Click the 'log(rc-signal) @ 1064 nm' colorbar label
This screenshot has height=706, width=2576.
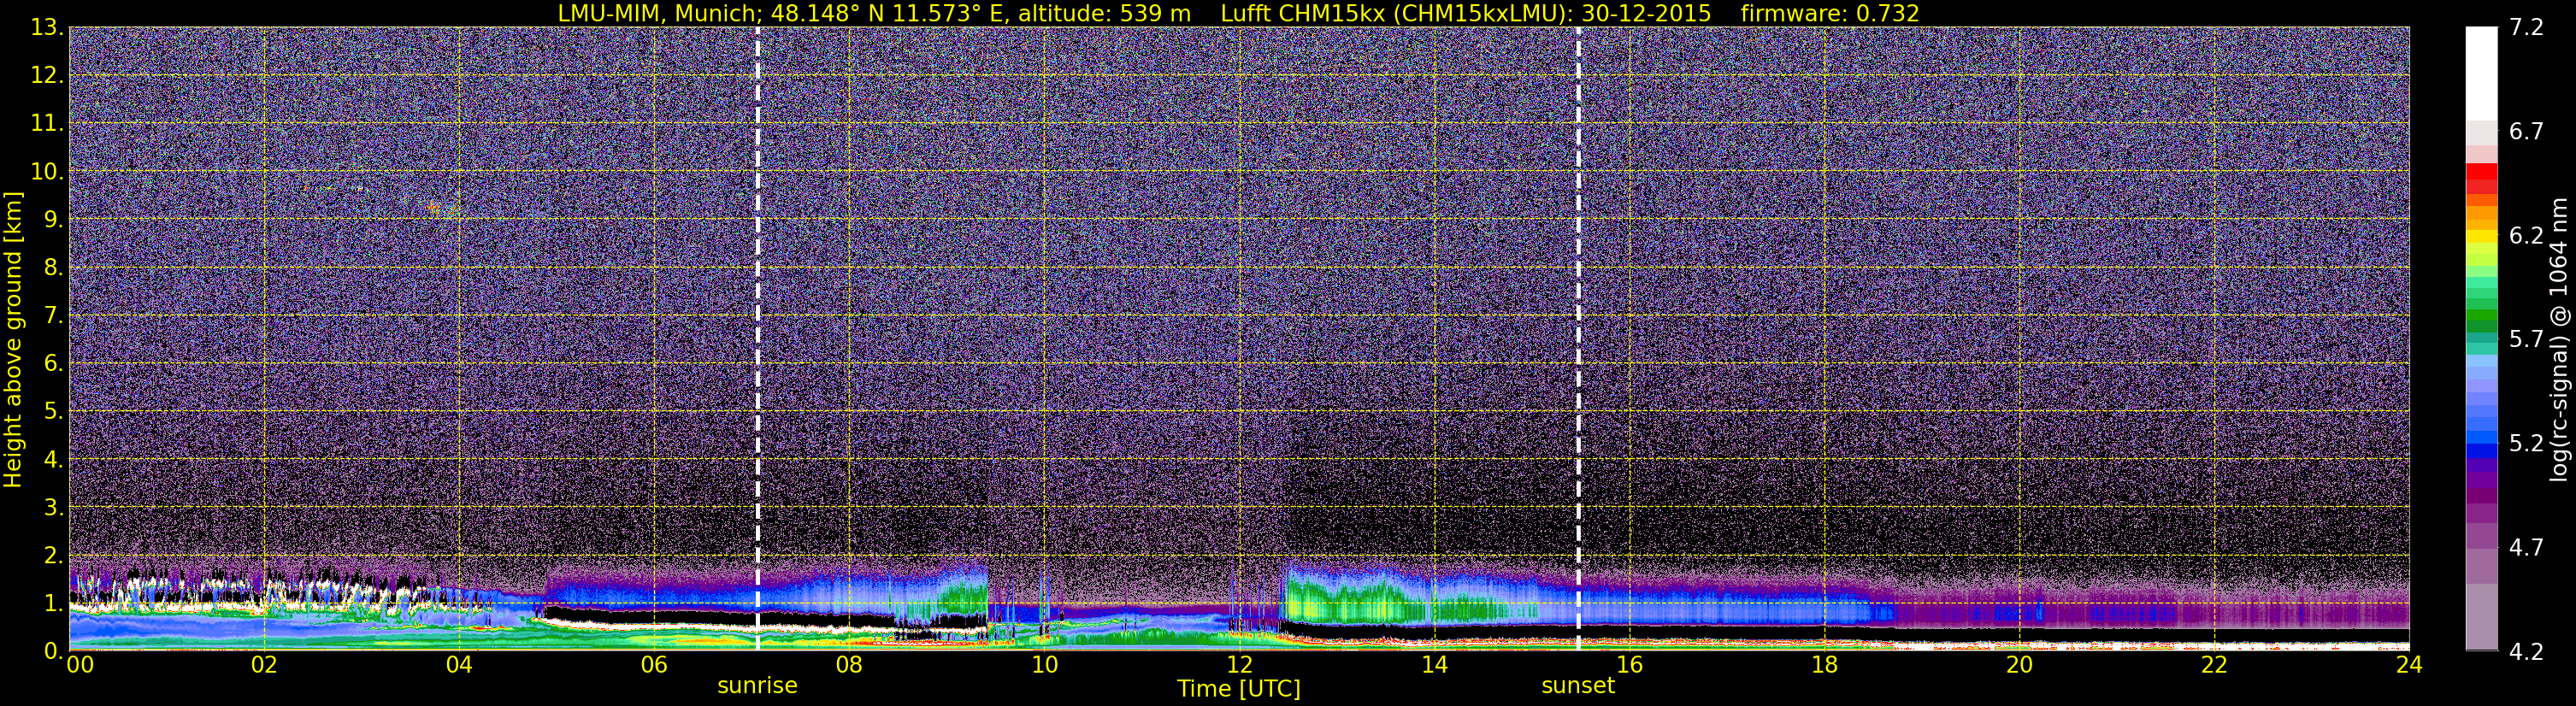(x=2558, y=340)
